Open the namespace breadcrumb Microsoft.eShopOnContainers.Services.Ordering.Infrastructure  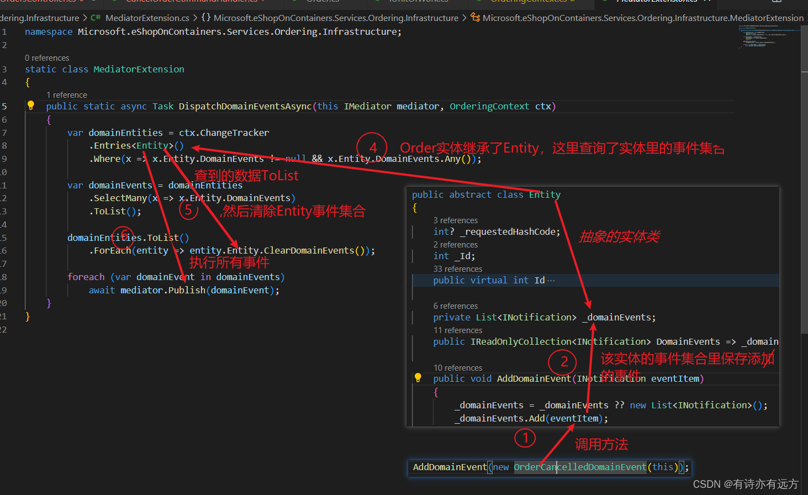point(330,18)
